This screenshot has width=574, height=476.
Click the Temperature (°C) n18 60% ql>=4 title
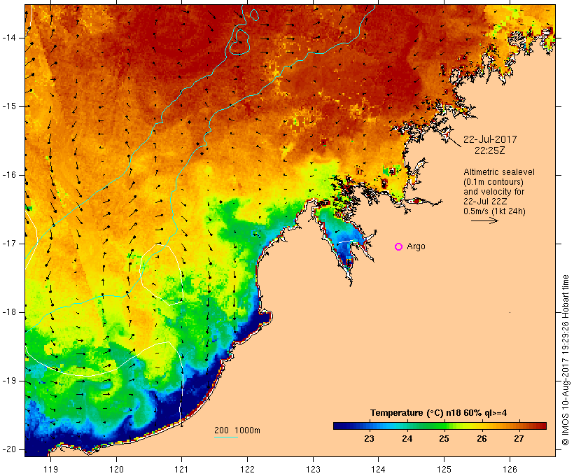[439, 413]
